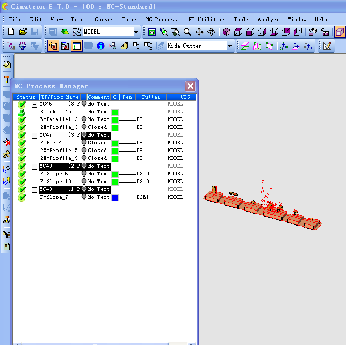Click the Zoom All window icon
This screenshot has width=346, height=345.
coord(152,32)
